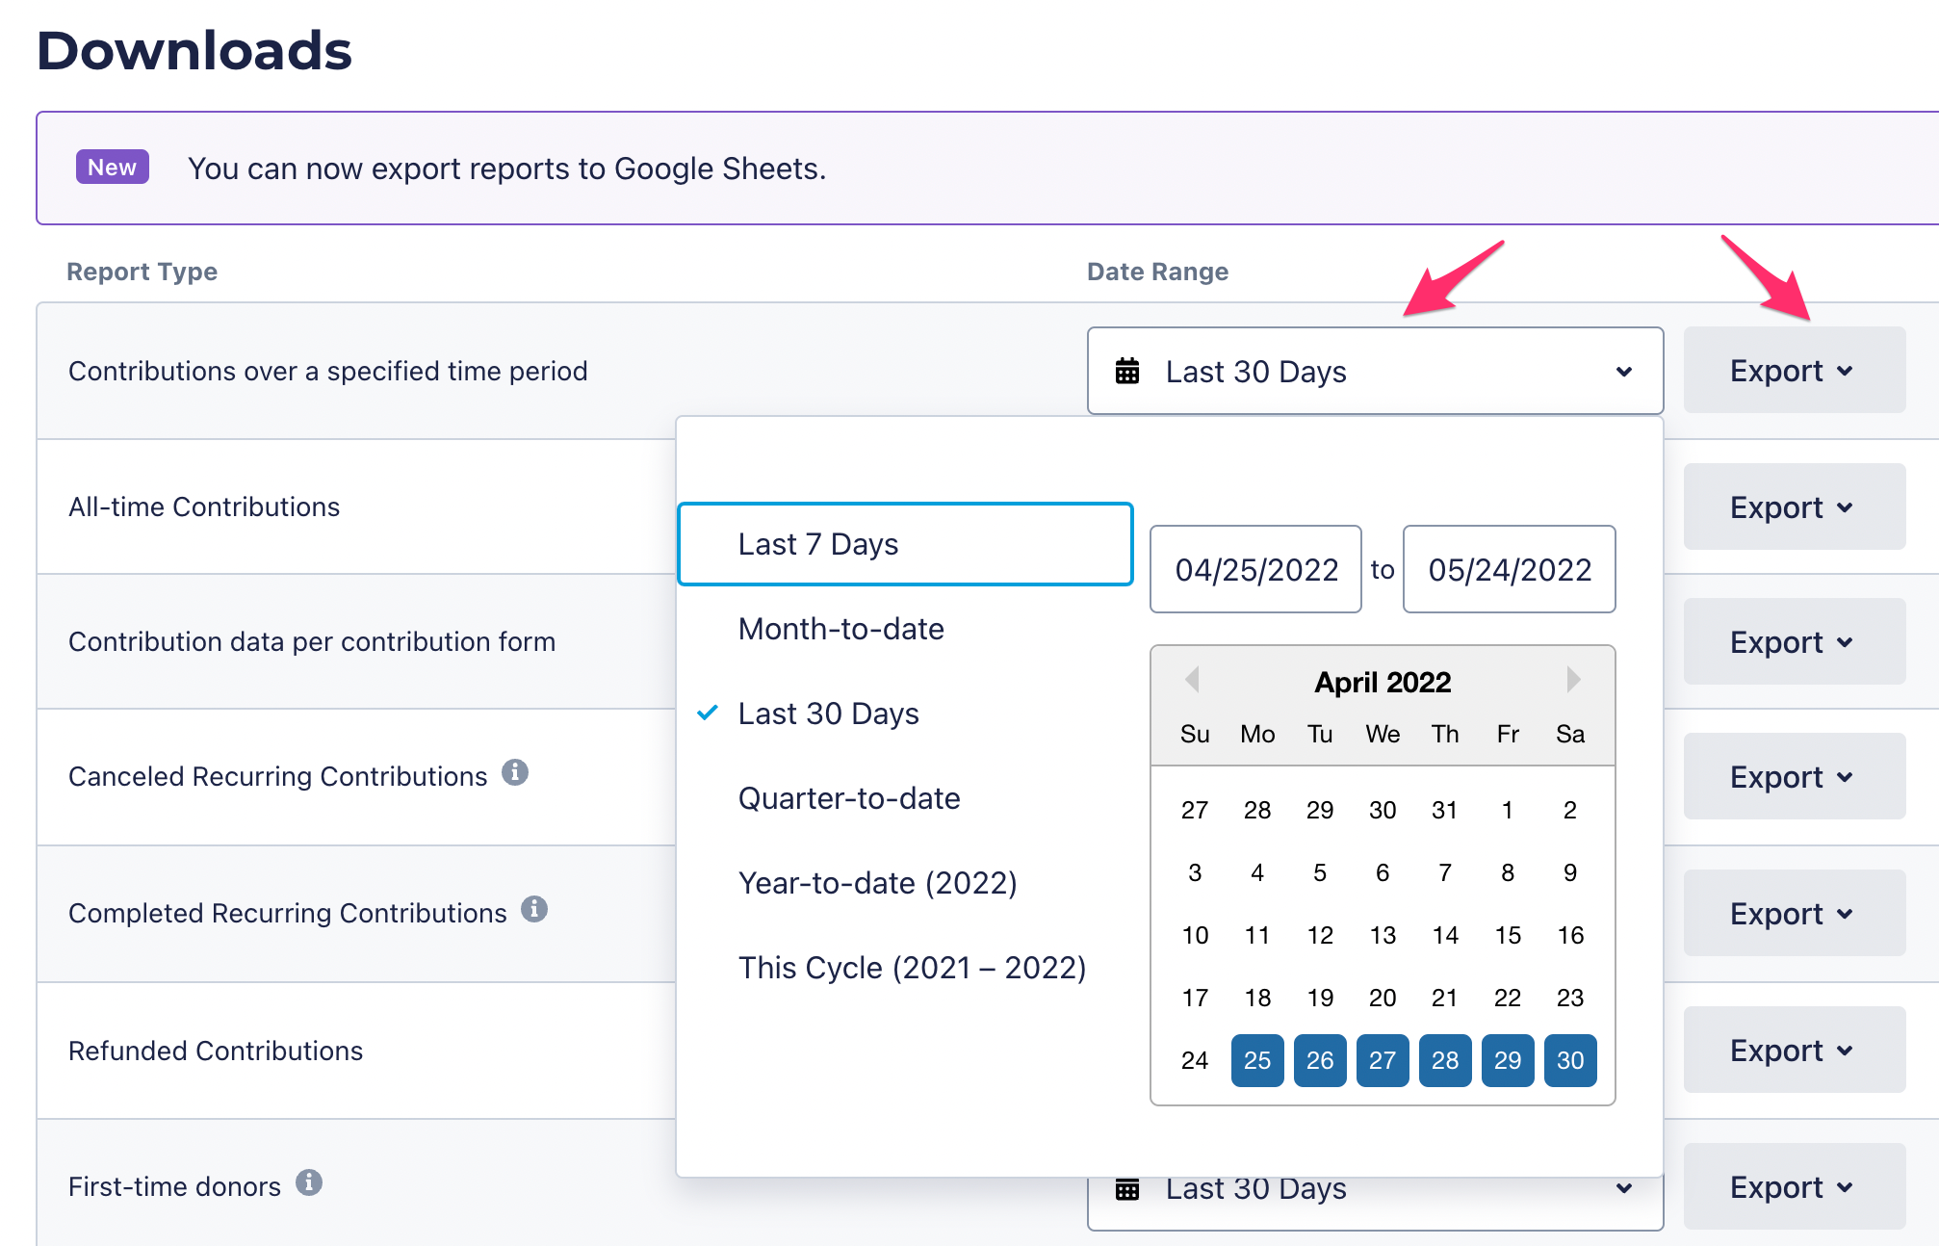1939x1246 pixels.
Task: Choose Year-to-date (2022) option
Action: pos(877,883)
